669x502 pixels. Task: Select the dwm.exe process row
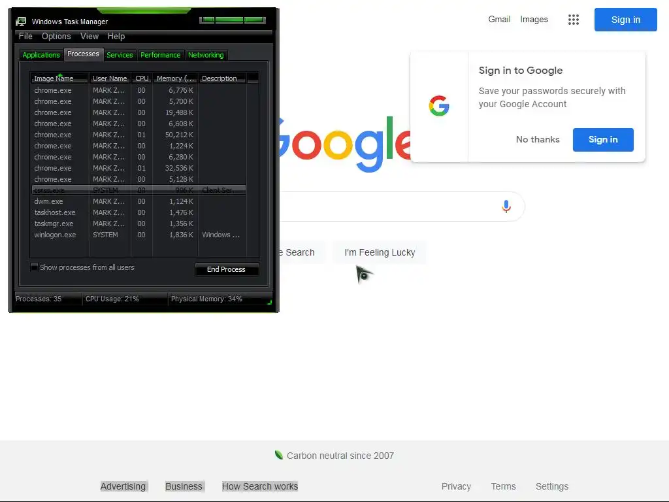click(139, 201)
